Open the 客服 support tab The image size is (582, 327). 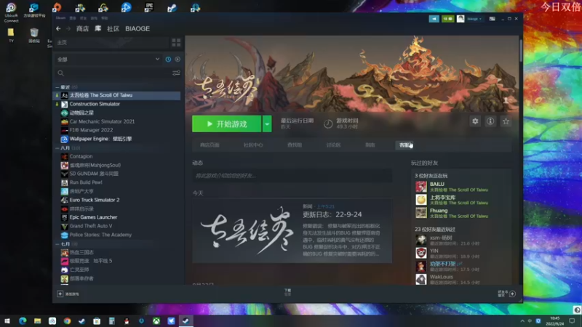pyautogui.click(x=404, y=145)
